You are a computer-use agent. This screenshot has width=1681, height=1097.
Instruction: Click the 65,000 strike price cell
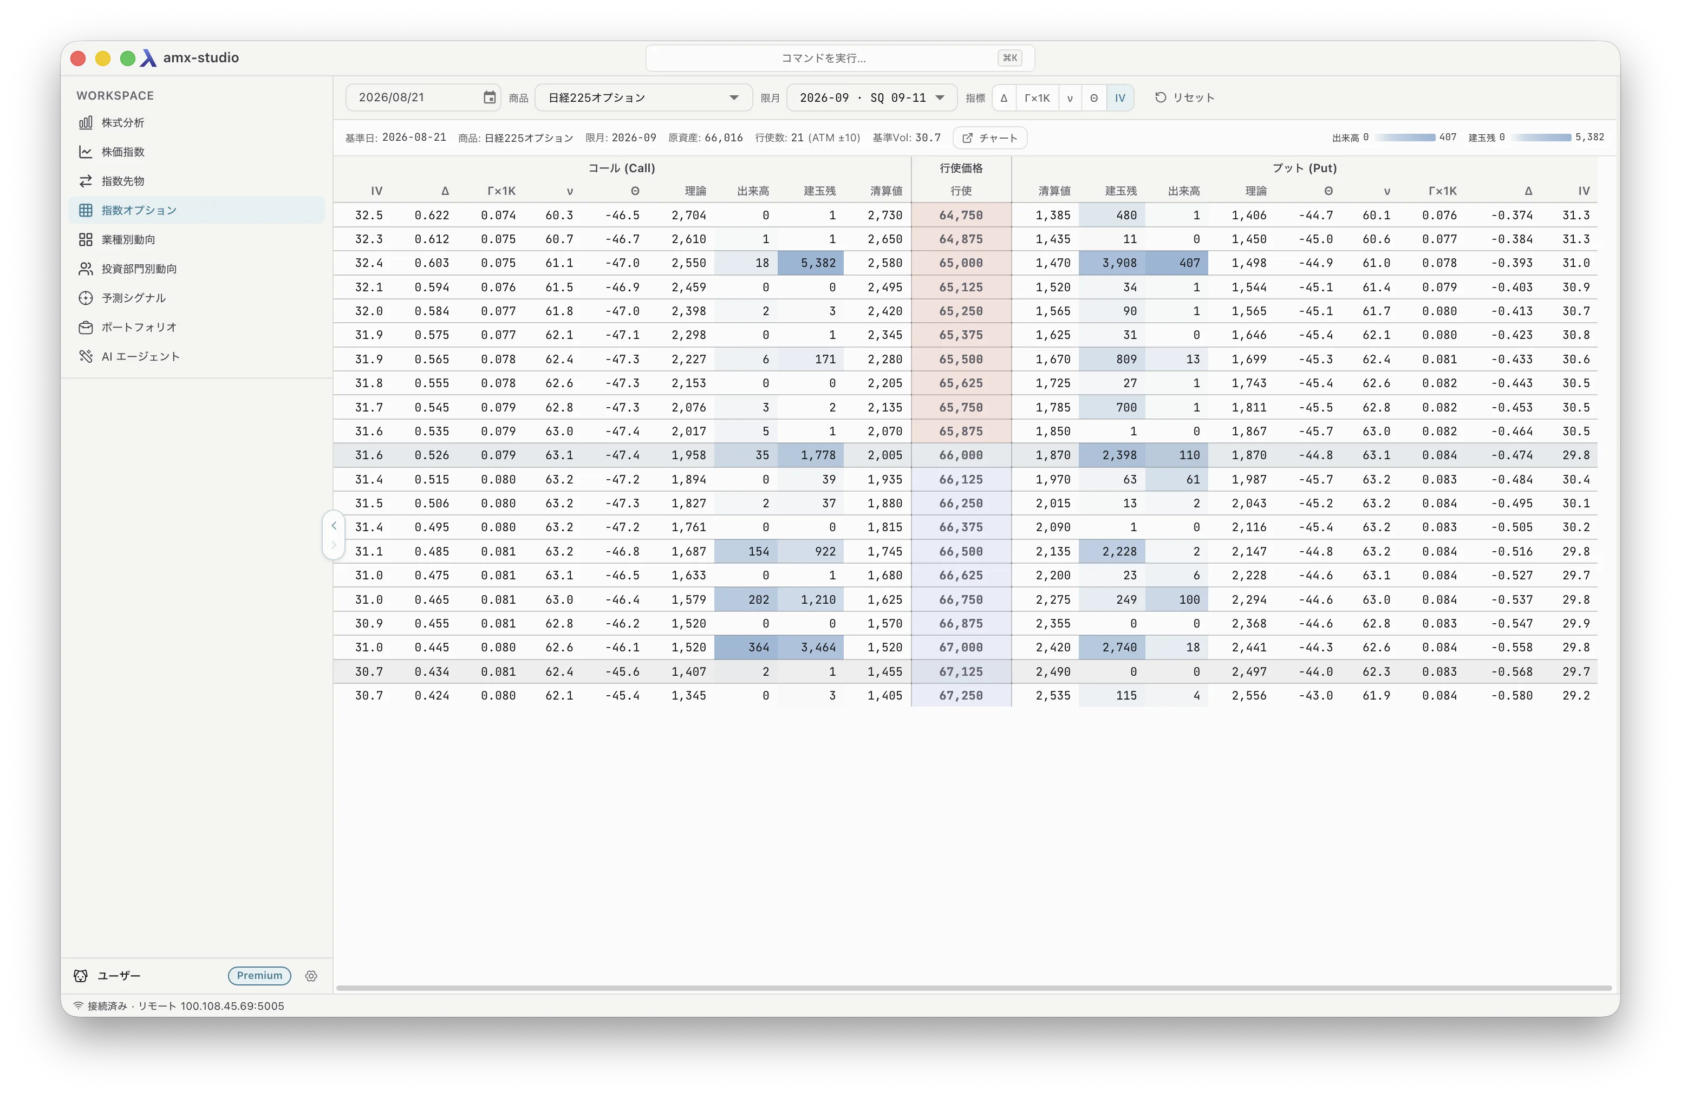click(961, 263)
